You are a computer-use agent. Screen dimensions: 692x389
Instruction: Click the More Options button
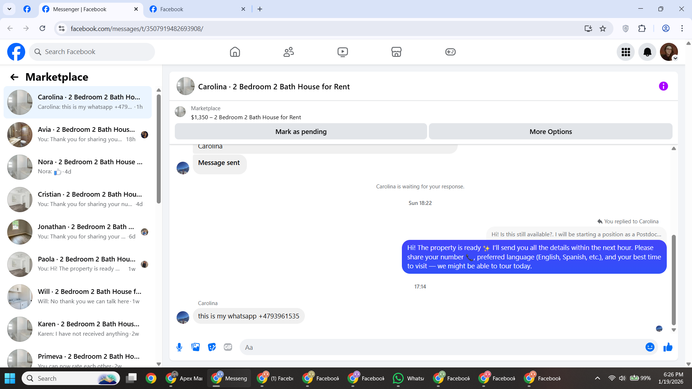click(x=550, y=132)
